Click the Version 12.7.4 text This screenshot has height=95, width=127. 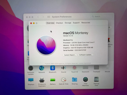[68, 36]
